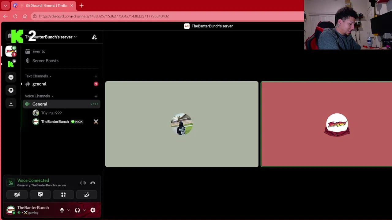The image size is (392, 220).
Task: Open audio output options dropdown
Action: tap(84, 210)
